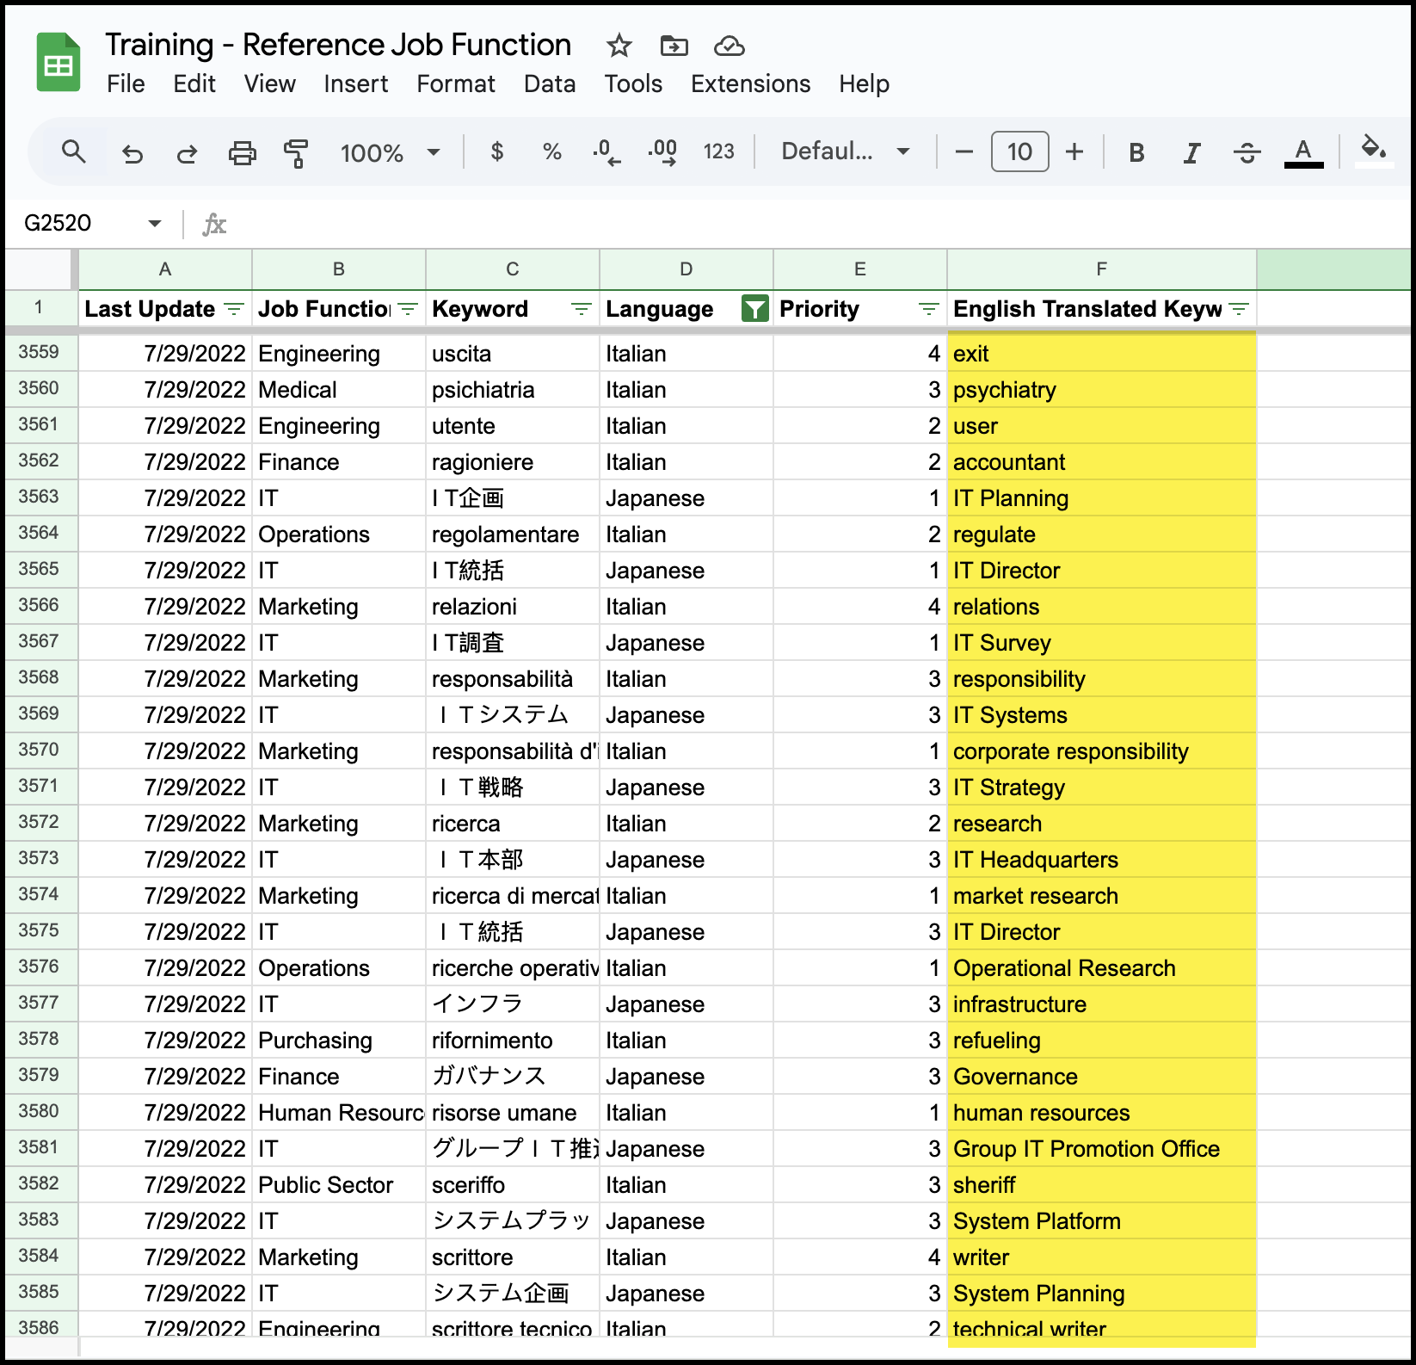Open the Job Function column filter
Viewport: 1416px width, 1365px height.
(x=409, y=309)
